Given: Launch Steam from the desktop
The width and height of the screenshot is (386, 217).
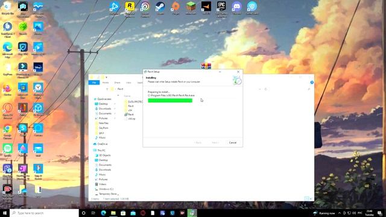Looking at the screenshot, I should coord(160,8).
